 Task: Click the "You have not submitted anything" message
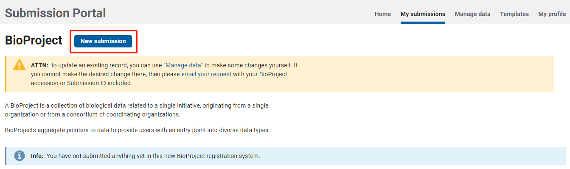point(153,156)
